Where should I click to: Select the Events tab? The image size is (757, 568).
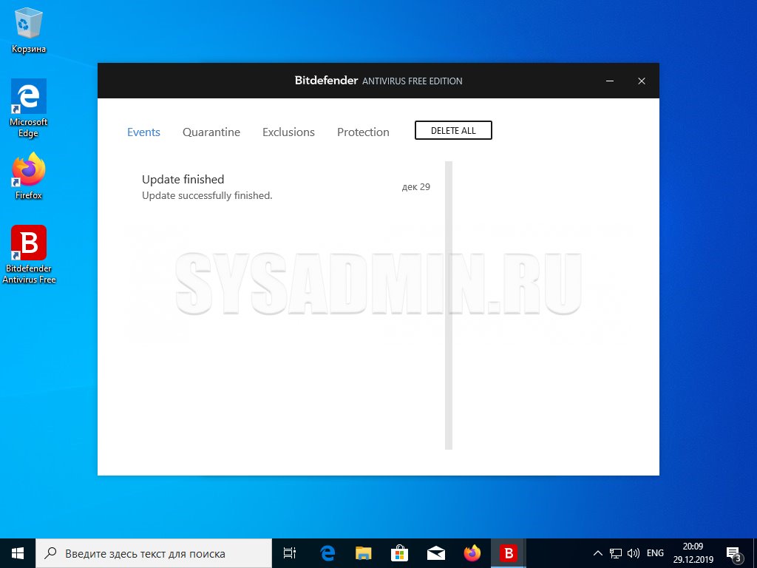[143, 132]
